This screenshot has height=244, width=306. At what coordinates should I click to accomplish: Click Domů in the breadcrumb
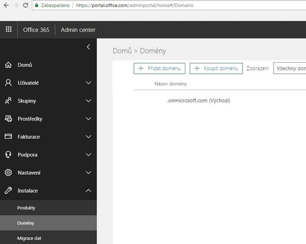click(122, 51)
